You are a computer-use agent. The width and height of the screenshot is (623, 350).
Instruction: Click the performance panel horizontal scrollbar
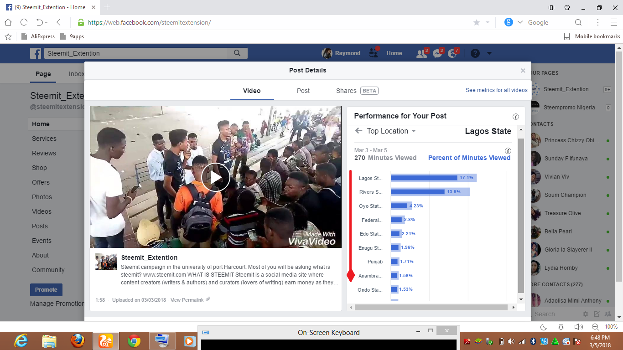coord(431,308)
